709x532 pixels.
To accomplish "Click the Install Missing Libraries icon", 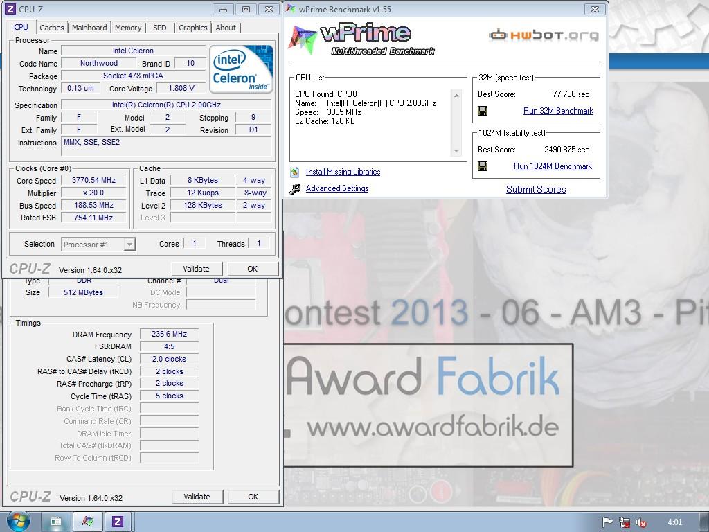I will 295,172.
